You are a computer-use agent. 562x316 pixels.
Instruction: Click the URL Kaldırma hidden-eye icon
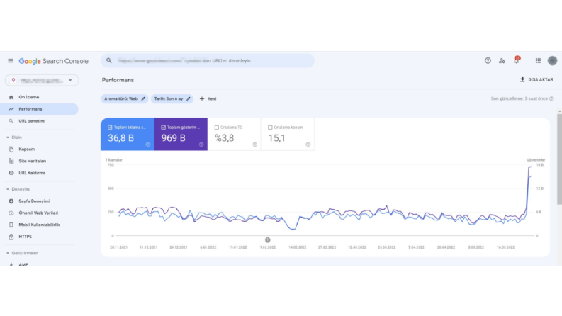[11, 173]
